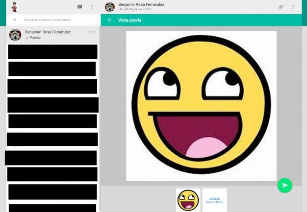
Task: Click the 'Vista previa' heading
Action: [129, 20]
